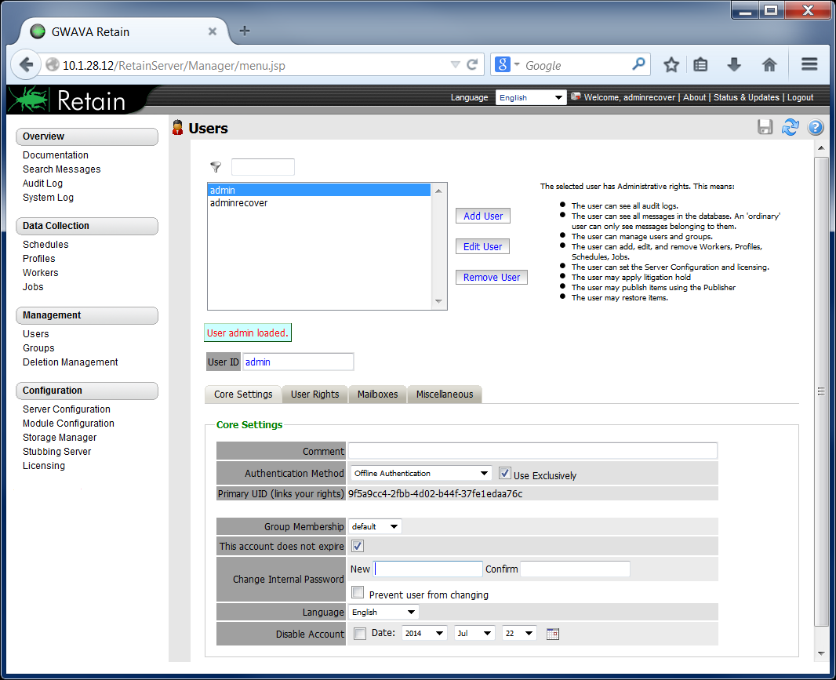Bookmark this page with the star icon
The image size is (836, 680).
[x=671, y=64]
